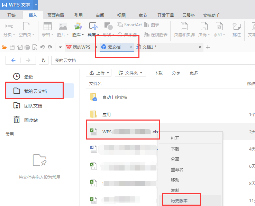
Task: Undo the last action
Action: tap(43, 47)
